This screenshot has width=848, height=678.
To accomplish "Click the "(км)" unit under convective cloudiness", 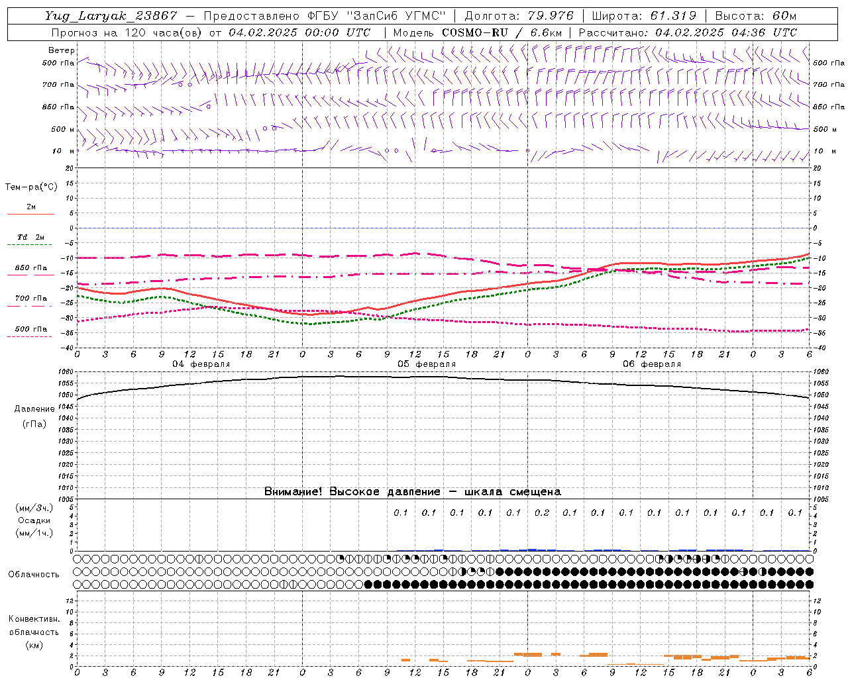I will click(34, 645).
